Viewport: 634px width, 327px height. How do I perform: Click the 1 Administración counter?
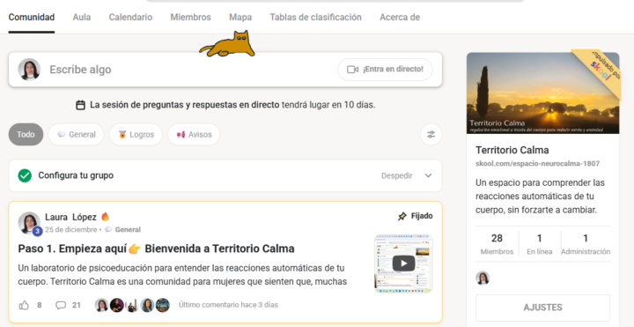click(586, 244)
